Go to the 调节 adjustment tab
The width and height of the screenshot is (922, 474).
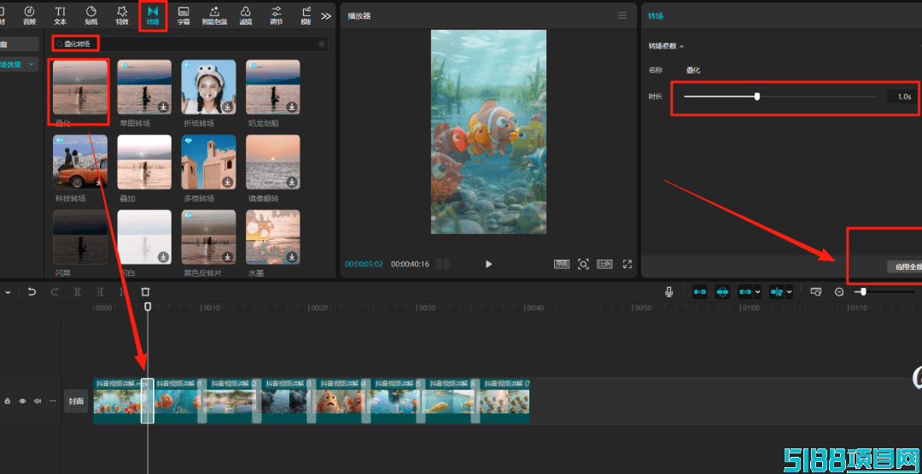(277, 16)
